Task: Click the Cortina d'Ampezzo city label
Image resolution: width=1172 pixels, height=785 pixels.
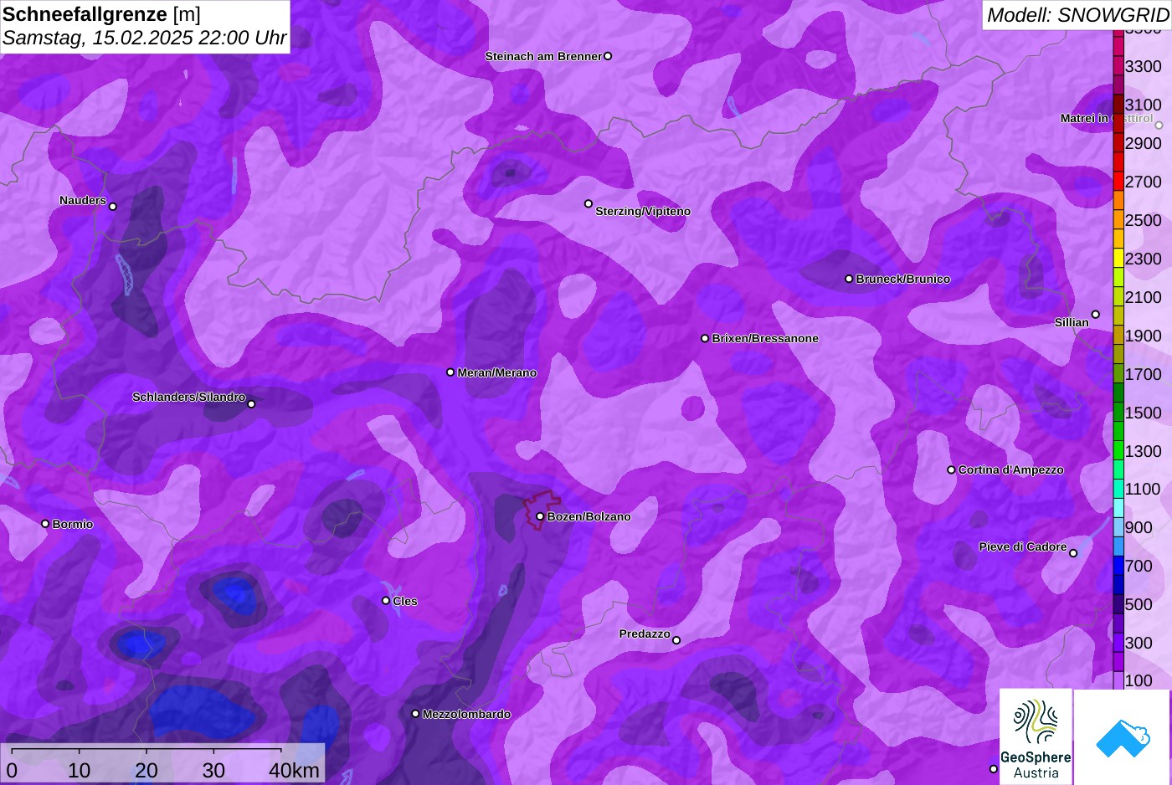Action: [x=1011, y=469]
